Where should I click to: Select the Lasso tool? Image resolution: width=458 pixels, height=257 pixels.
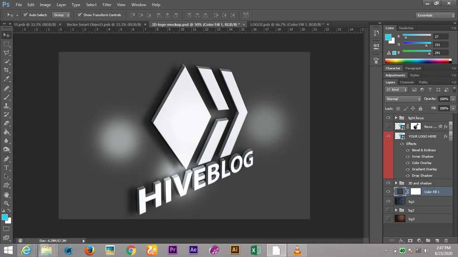(x=6, y=52)
